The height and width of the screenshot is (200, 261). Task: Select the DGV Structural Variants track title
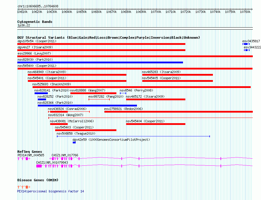[x=109, y=38]
